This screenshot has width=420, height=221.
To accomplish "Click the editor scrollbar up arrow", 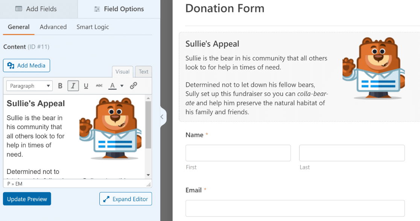I will tap(148, 98).
